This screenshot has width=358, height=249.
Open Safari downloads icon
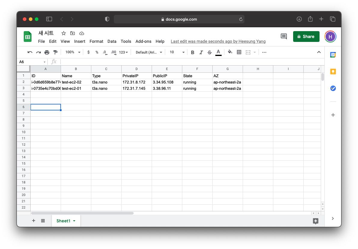[x=299, y=19]
